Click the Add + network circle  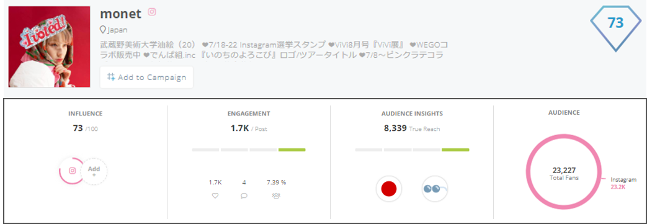point(94,171)
